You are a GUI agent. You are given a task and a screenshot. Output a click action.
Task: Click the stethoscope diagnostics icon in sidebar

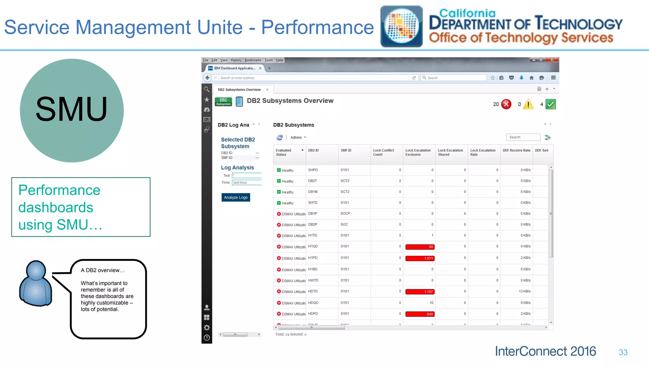tap(207, 130)
